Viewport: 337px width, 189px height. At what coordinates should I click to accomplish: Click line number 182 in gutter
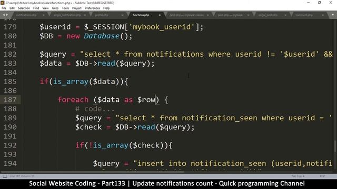click(x=10, y=54)
